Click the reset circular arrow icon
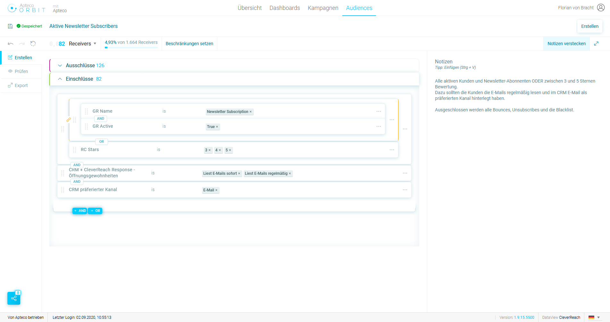The height and width of the screenshot is (322, 610). point(33,44)
